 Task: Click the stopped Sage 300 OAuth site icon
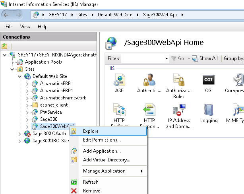click(x=27, y=134)
